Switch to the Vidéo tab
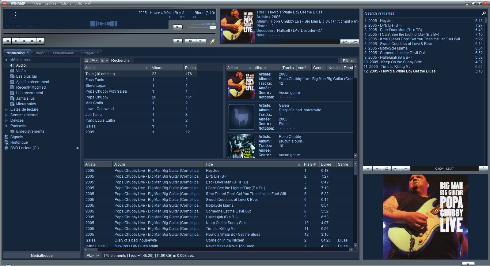Image resolution: width=490 pixels, height=266 pixels. click(x=40, y=53)
